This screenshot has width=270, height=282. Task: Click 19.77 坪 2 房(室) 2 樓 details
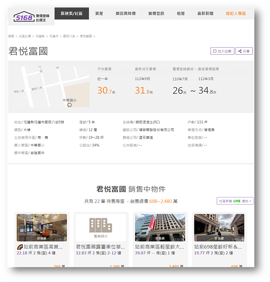213,253
